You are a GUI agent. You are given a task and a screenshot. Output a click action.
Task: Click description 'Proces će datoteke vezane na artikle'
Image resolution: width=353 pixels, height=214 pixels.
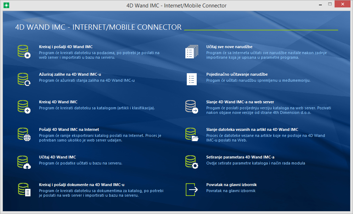[266, 138]
